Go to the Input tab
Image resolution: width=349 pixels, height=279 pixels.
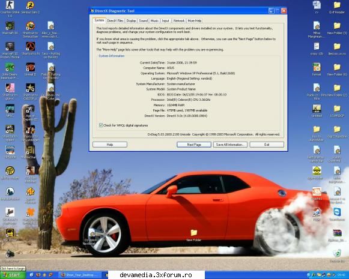[165, 20]
